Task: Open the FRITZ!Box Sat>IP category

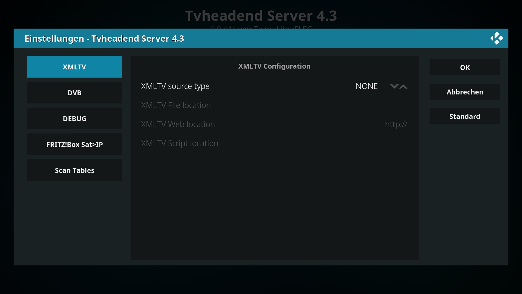Action: coord(74,144)
